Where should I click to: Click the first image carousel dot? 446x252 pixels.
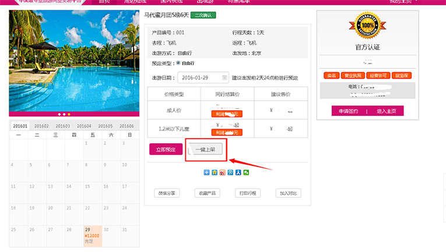pos(59,115)
